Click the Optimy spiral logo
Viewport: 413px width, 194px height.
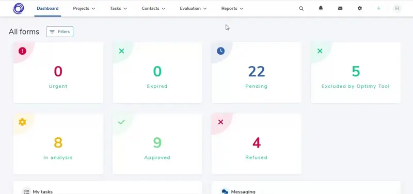(18, 8)
